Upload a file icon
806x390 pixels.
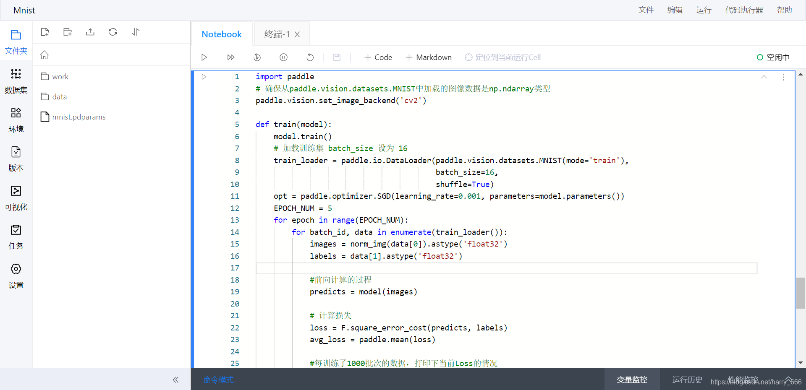(90, 32)
